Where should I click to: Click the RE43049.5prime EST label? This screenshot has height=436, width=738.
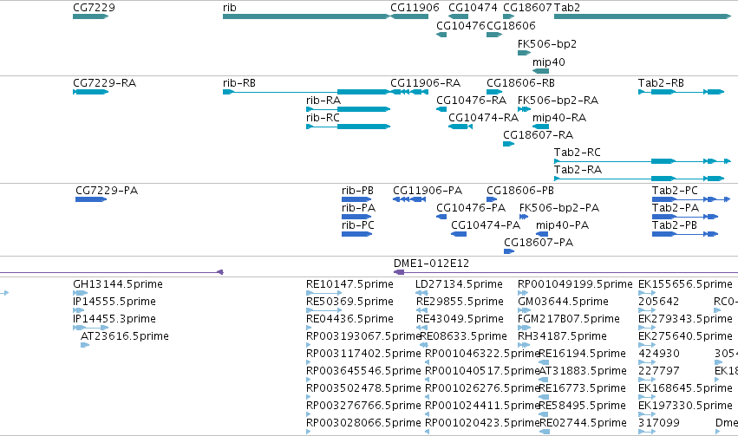460,319
